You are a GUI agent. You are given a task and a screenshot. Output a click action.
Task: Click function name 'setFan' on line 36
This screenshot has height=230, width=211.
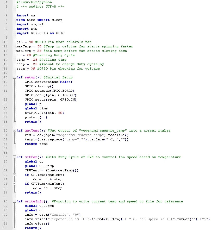pos(31,157)
